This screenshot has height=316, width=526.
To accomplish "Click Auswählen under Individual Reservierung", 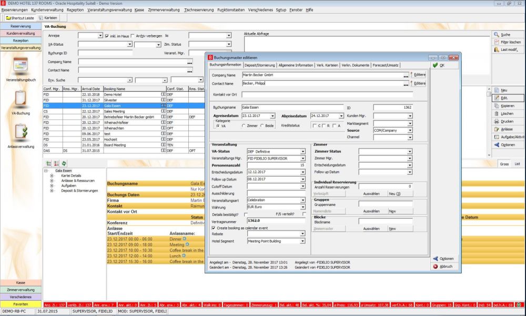I will (x=371, y=194).
